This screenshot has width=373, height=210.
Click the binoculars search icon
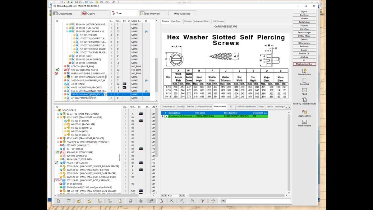click(x=223, y=201)
